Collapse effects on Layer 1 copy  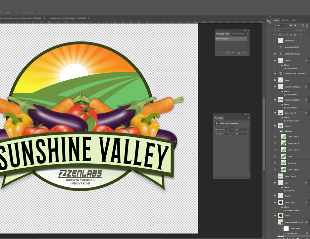tap(309, 202)
